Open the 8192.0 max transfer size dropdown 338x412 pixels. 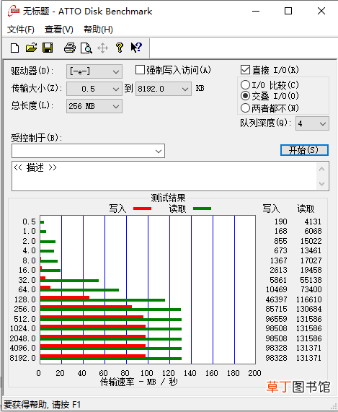164,89
